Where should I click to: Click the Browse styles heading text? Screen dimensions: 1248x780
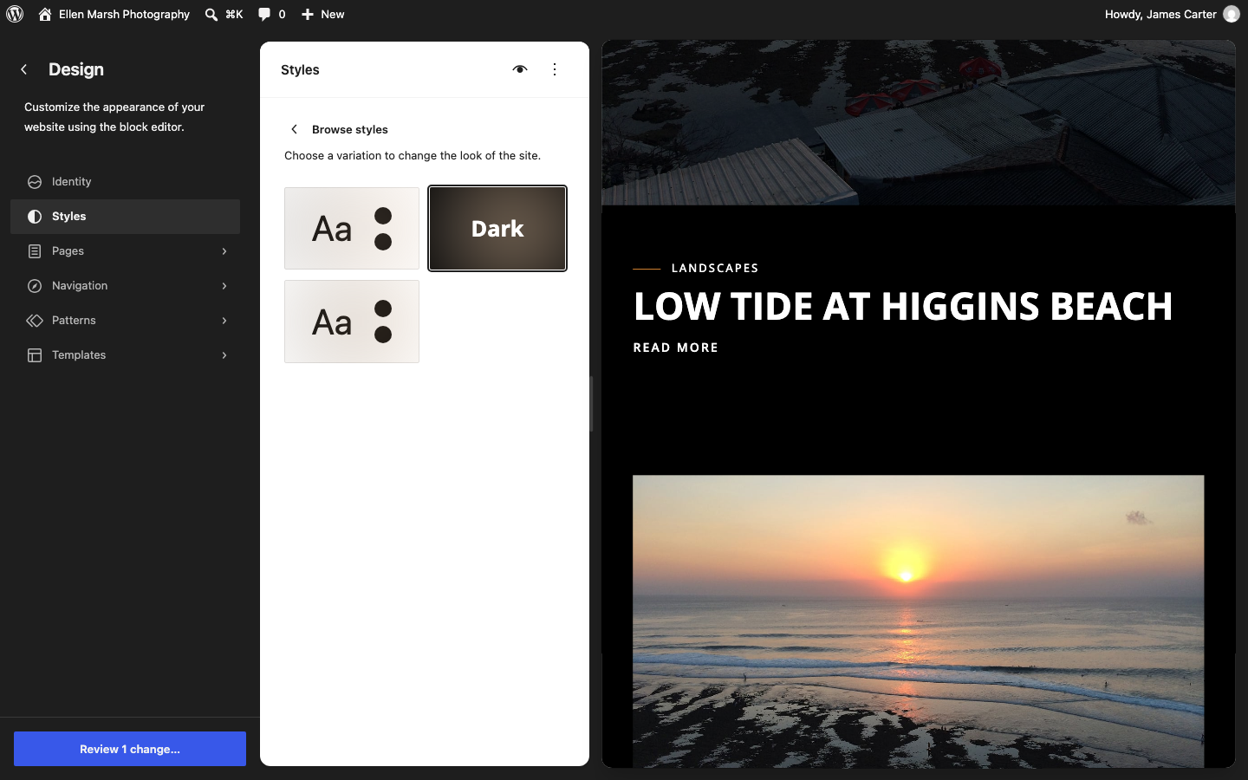350,129
